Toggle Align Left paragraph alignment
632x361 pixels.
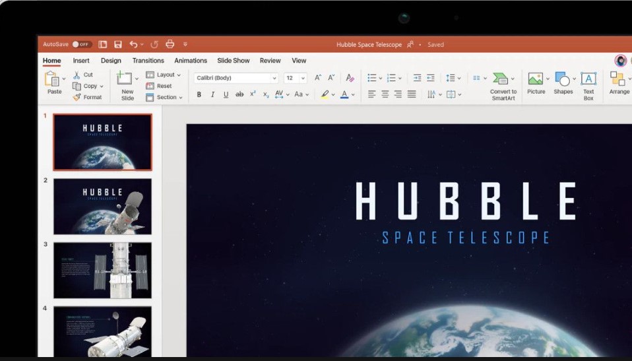coord(371,94)
